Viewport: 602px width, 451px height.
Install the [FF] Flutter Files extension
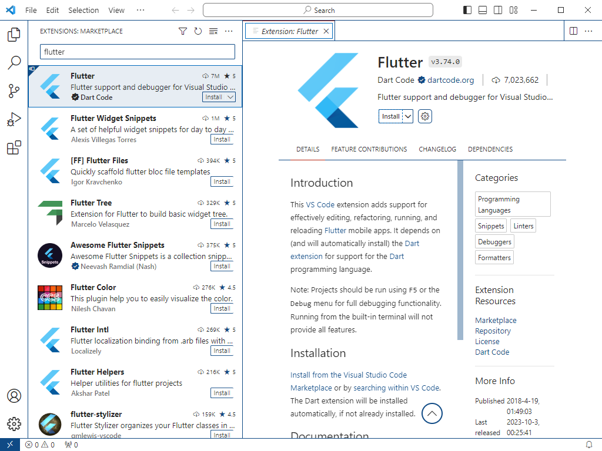click(222, 181)
